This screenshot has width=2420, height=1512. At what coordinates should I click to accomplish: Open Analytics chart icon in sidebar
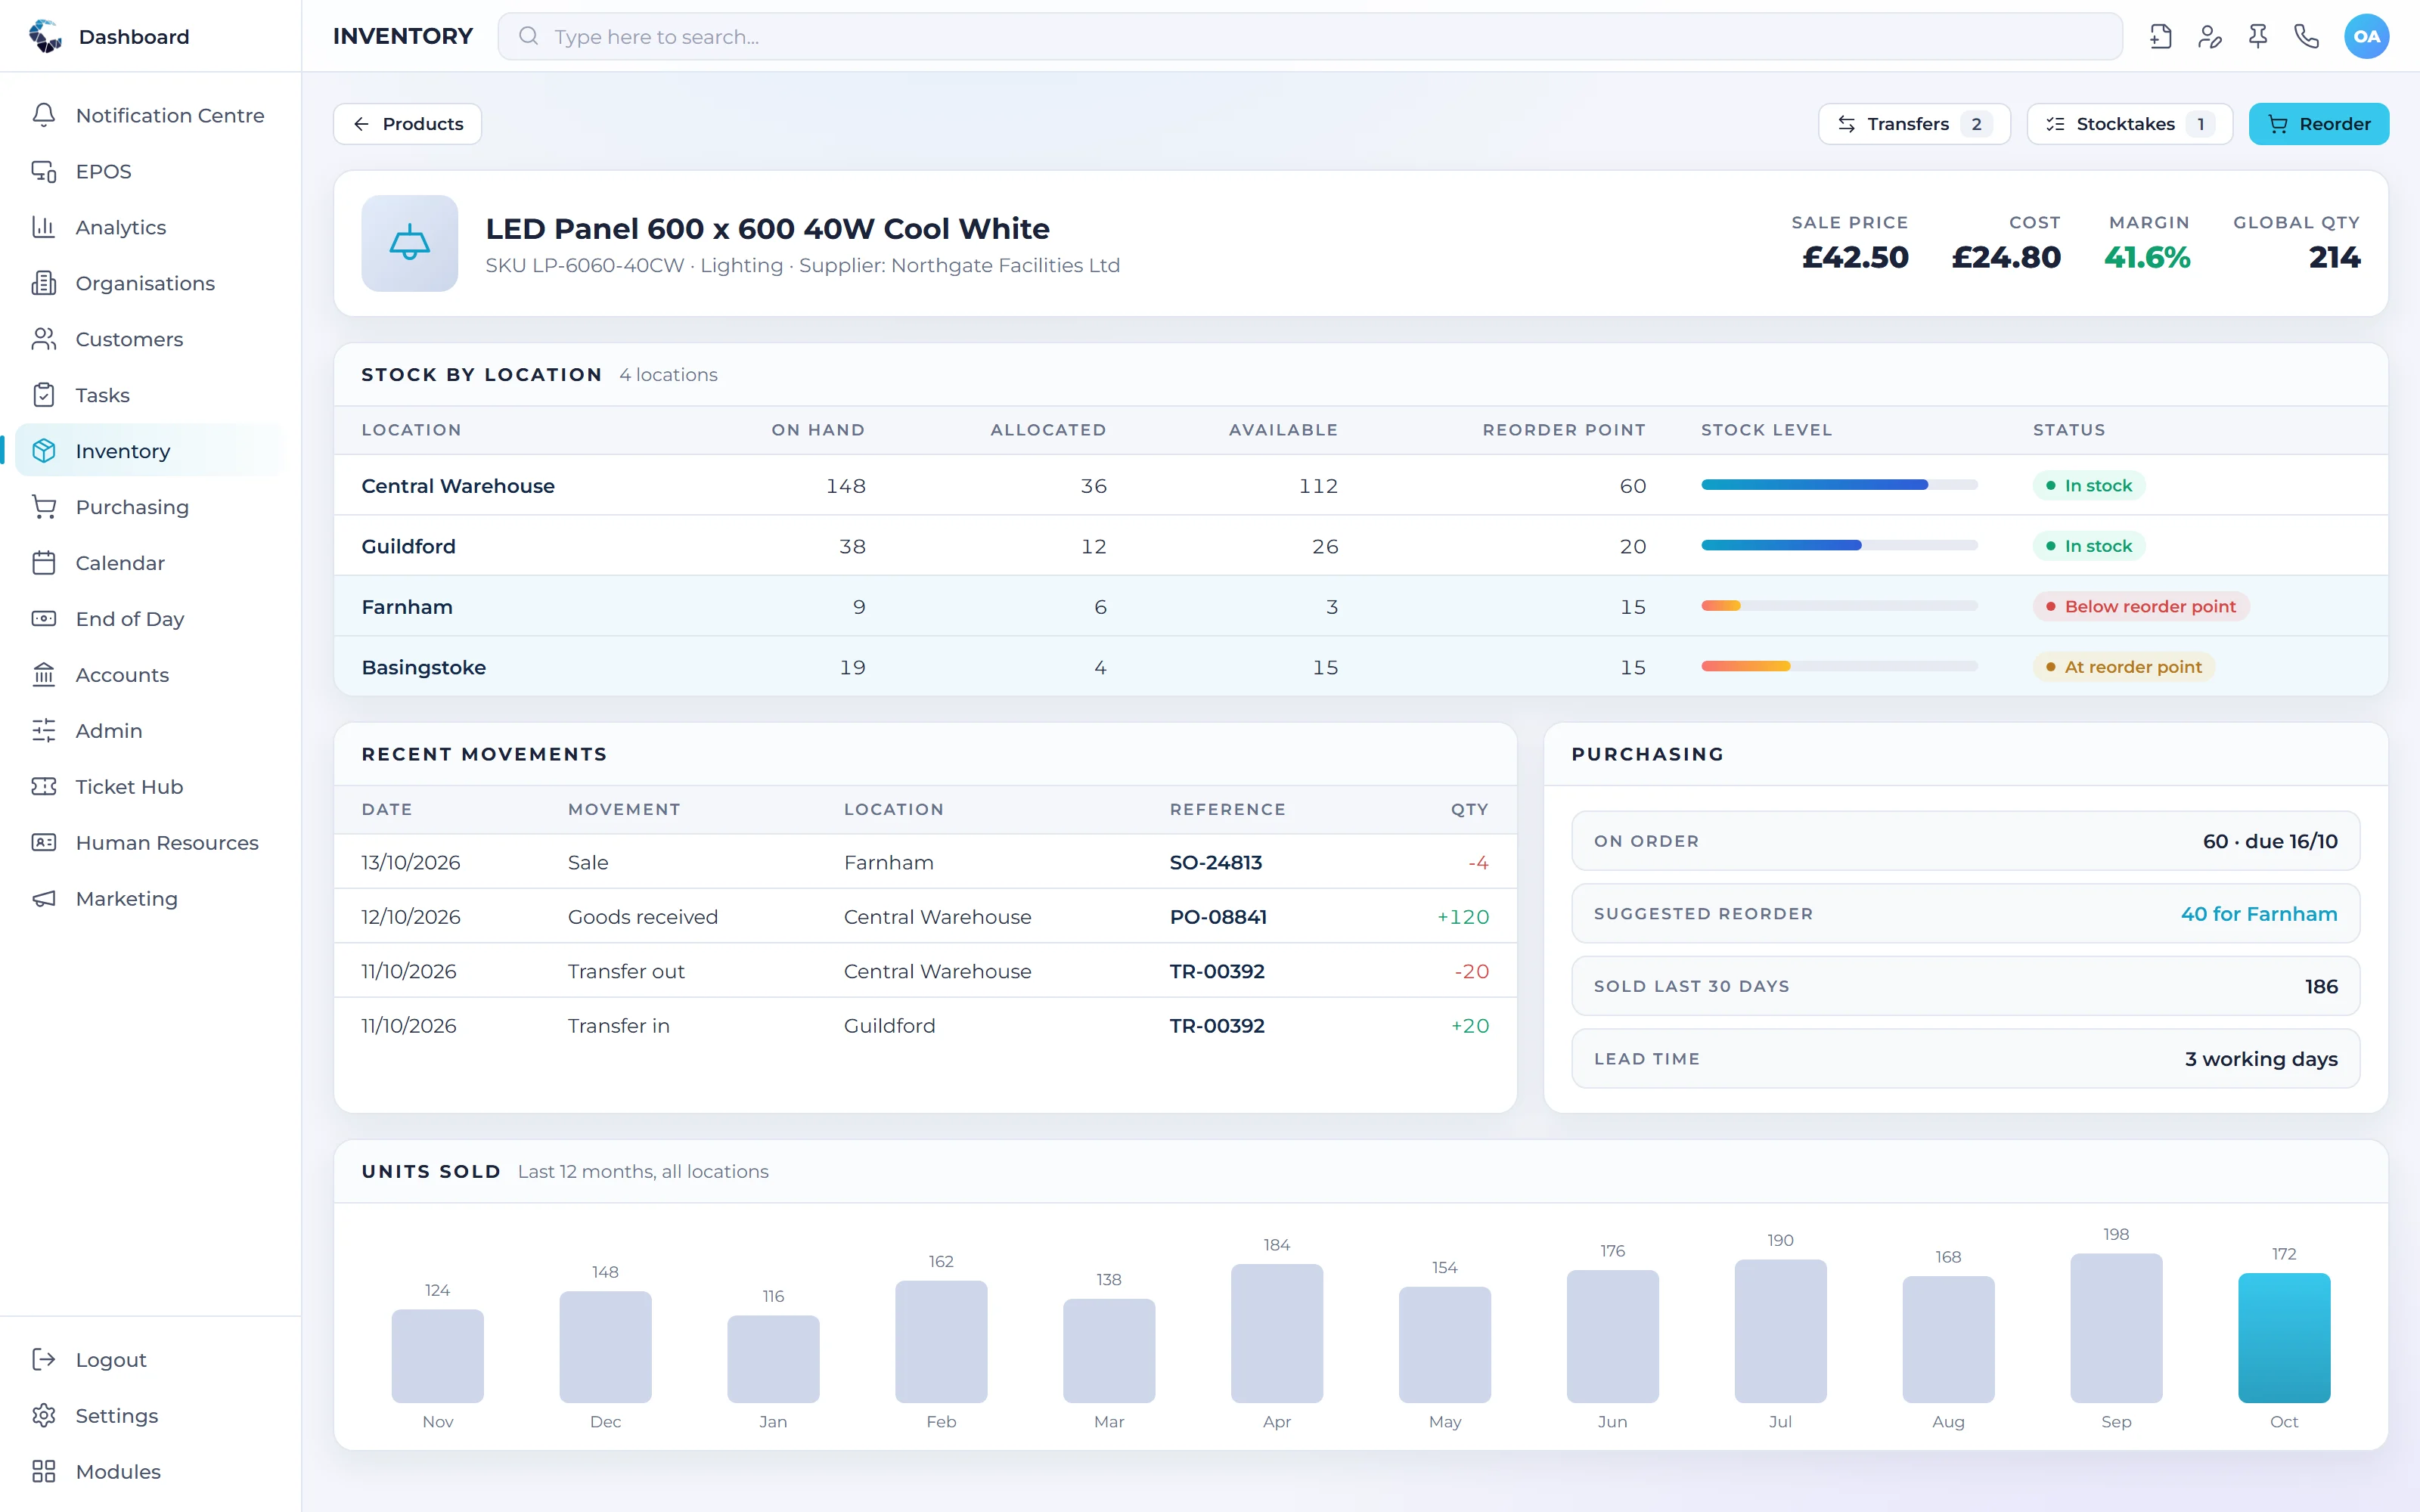tap(44, 227)
